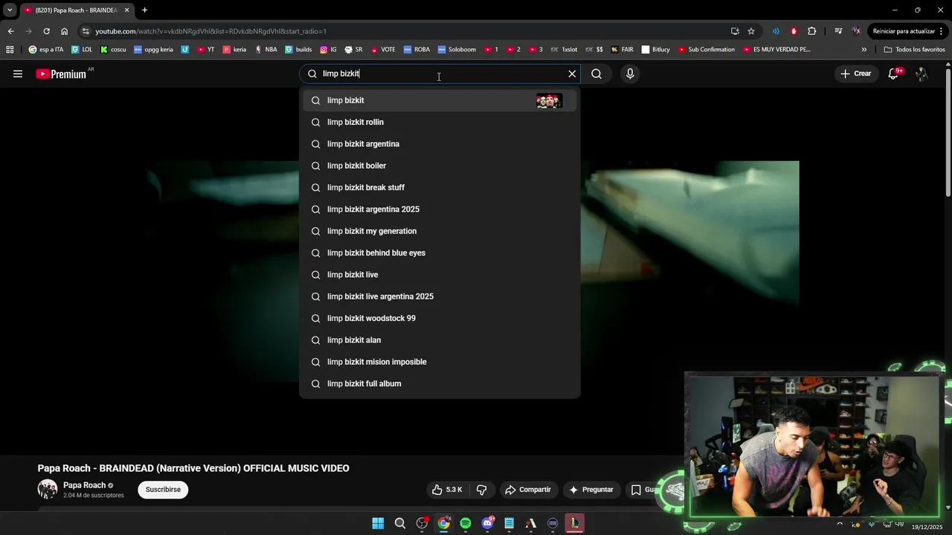This screenshot has height=535, width=952.
Task: Open the account avatar menu
Action: pos(922,74)
